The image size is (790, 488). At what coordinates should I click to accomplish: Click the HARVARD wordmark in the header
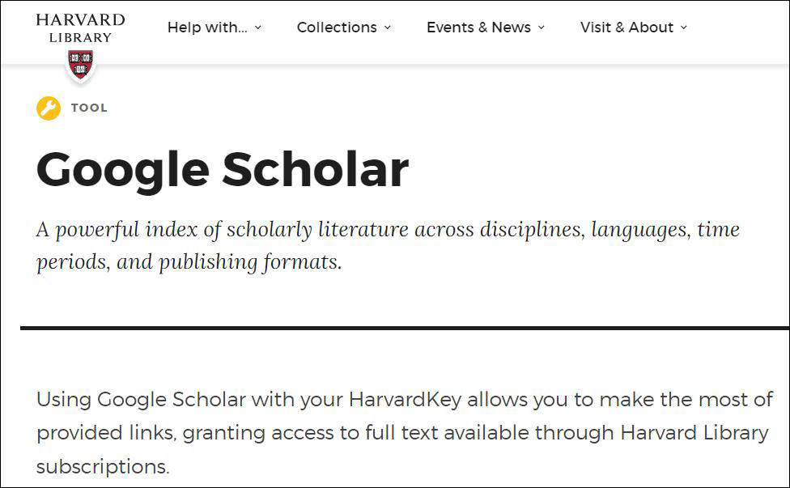(81, 19)
